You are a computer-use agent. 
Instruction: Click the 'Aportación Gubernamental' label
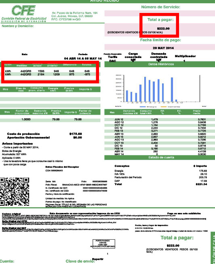click(28, 138)
